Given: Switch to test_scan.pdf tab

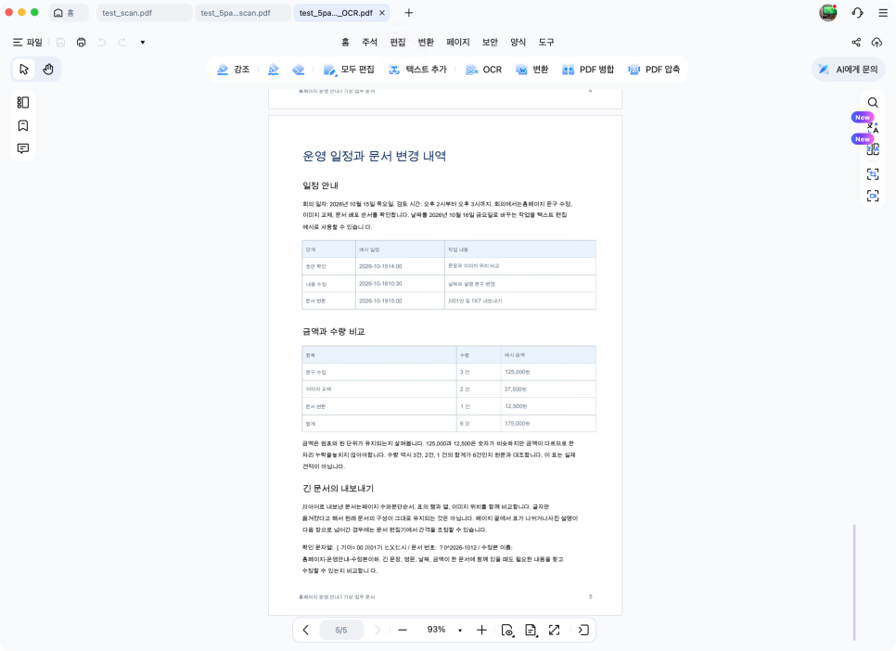Looking at the screenshot, I should point(144,13).
